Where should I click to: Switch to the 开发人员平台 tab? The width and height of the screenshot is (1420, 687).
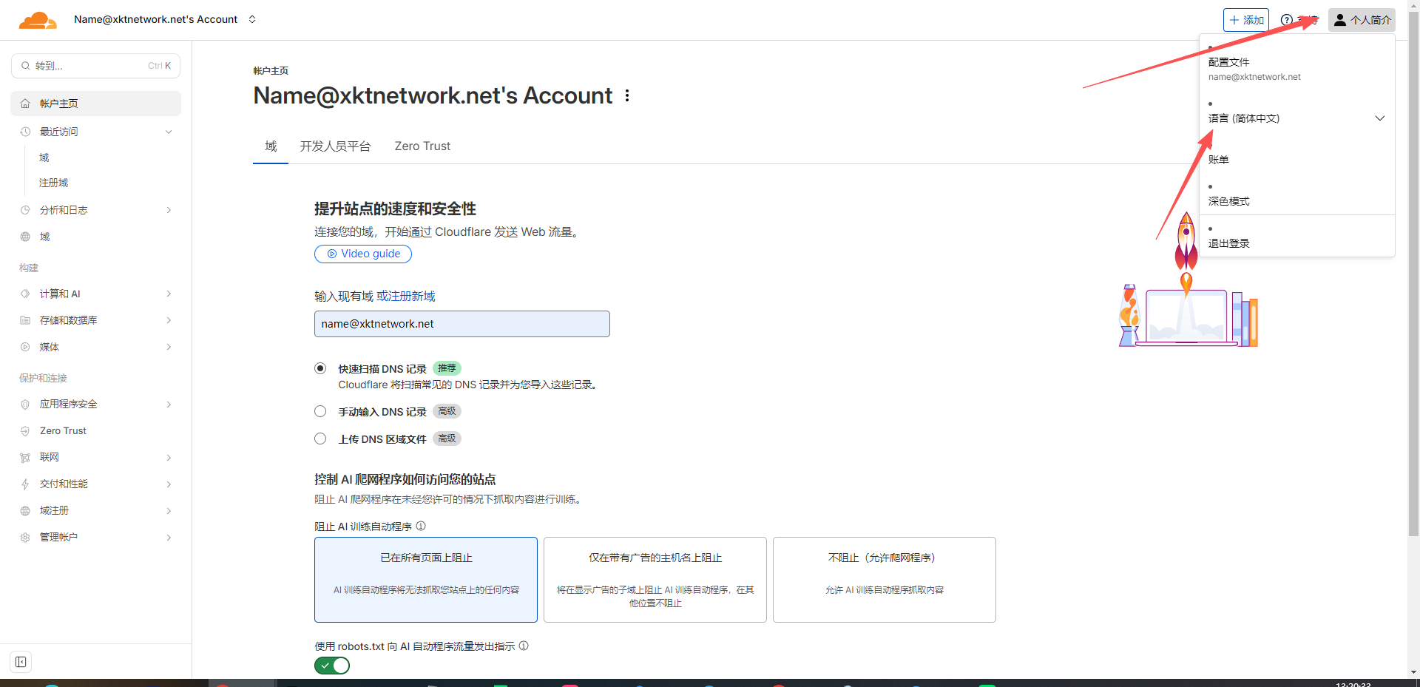(335, 146)
